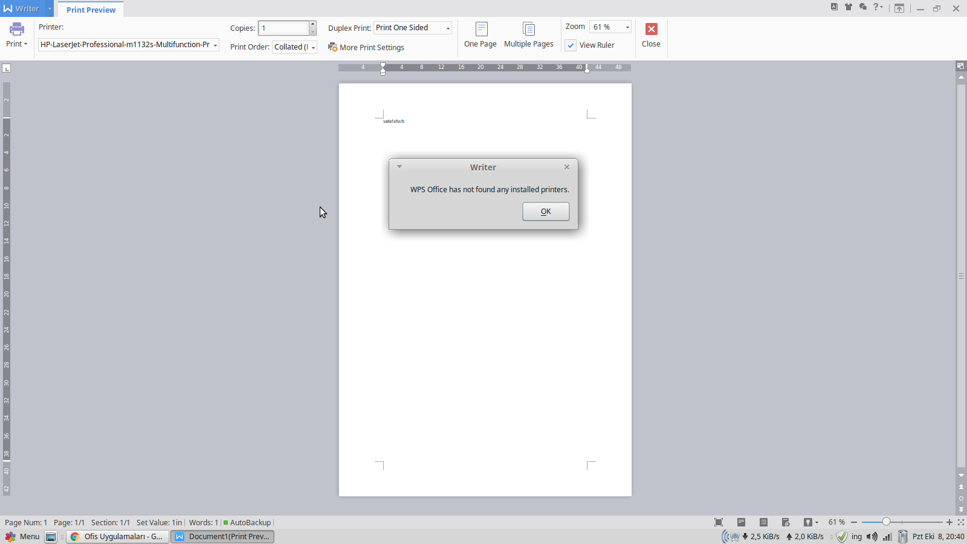Viewport: 967px width, 544px height.
Task: Decrease the number of copies by one
Action: tap(313, 32)
